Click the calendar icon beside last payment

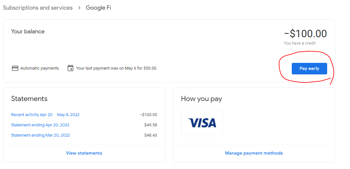pos(70,68)
